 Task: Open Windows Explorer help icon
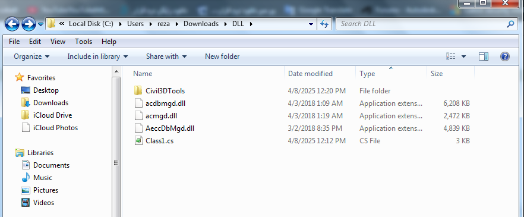[504, 56]
